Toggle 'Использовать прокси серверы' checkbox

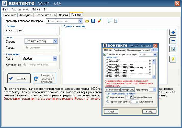click(105, 54)
